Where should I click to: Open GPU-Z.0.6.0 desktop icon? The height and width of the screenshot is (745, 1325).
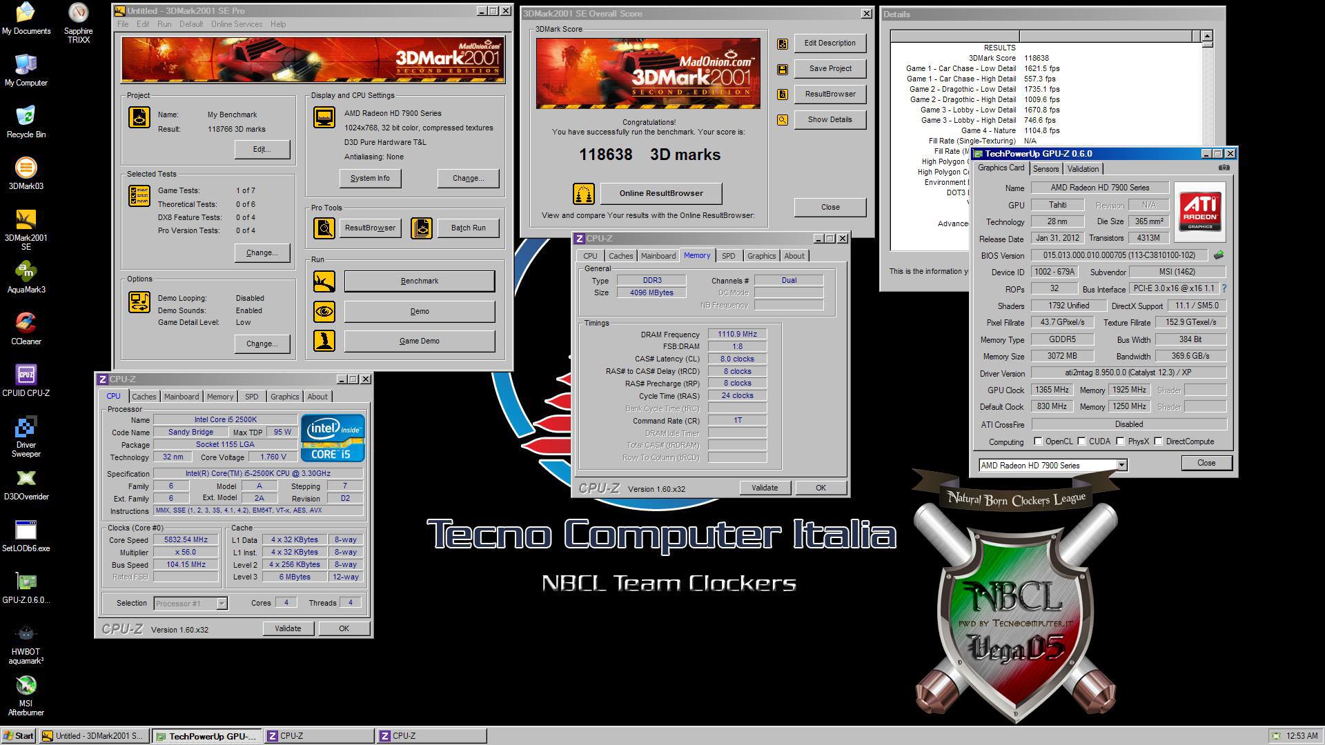tap(26, 588)
